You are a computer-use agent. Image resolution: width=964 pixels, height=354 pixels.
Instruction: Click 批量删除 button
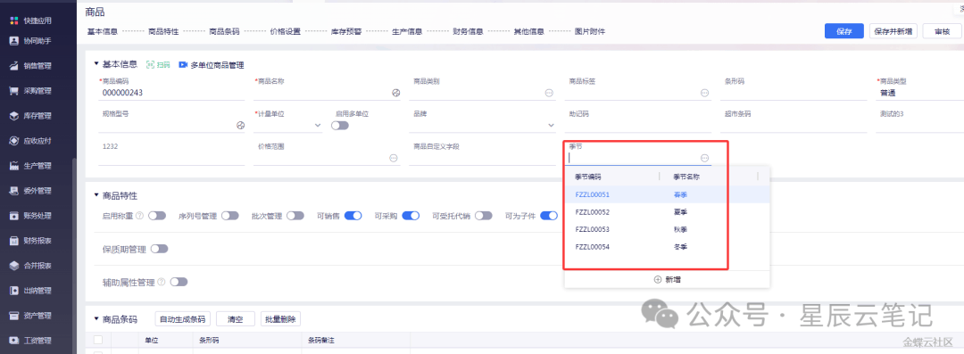pyautogui.click(x=280, y=319)
